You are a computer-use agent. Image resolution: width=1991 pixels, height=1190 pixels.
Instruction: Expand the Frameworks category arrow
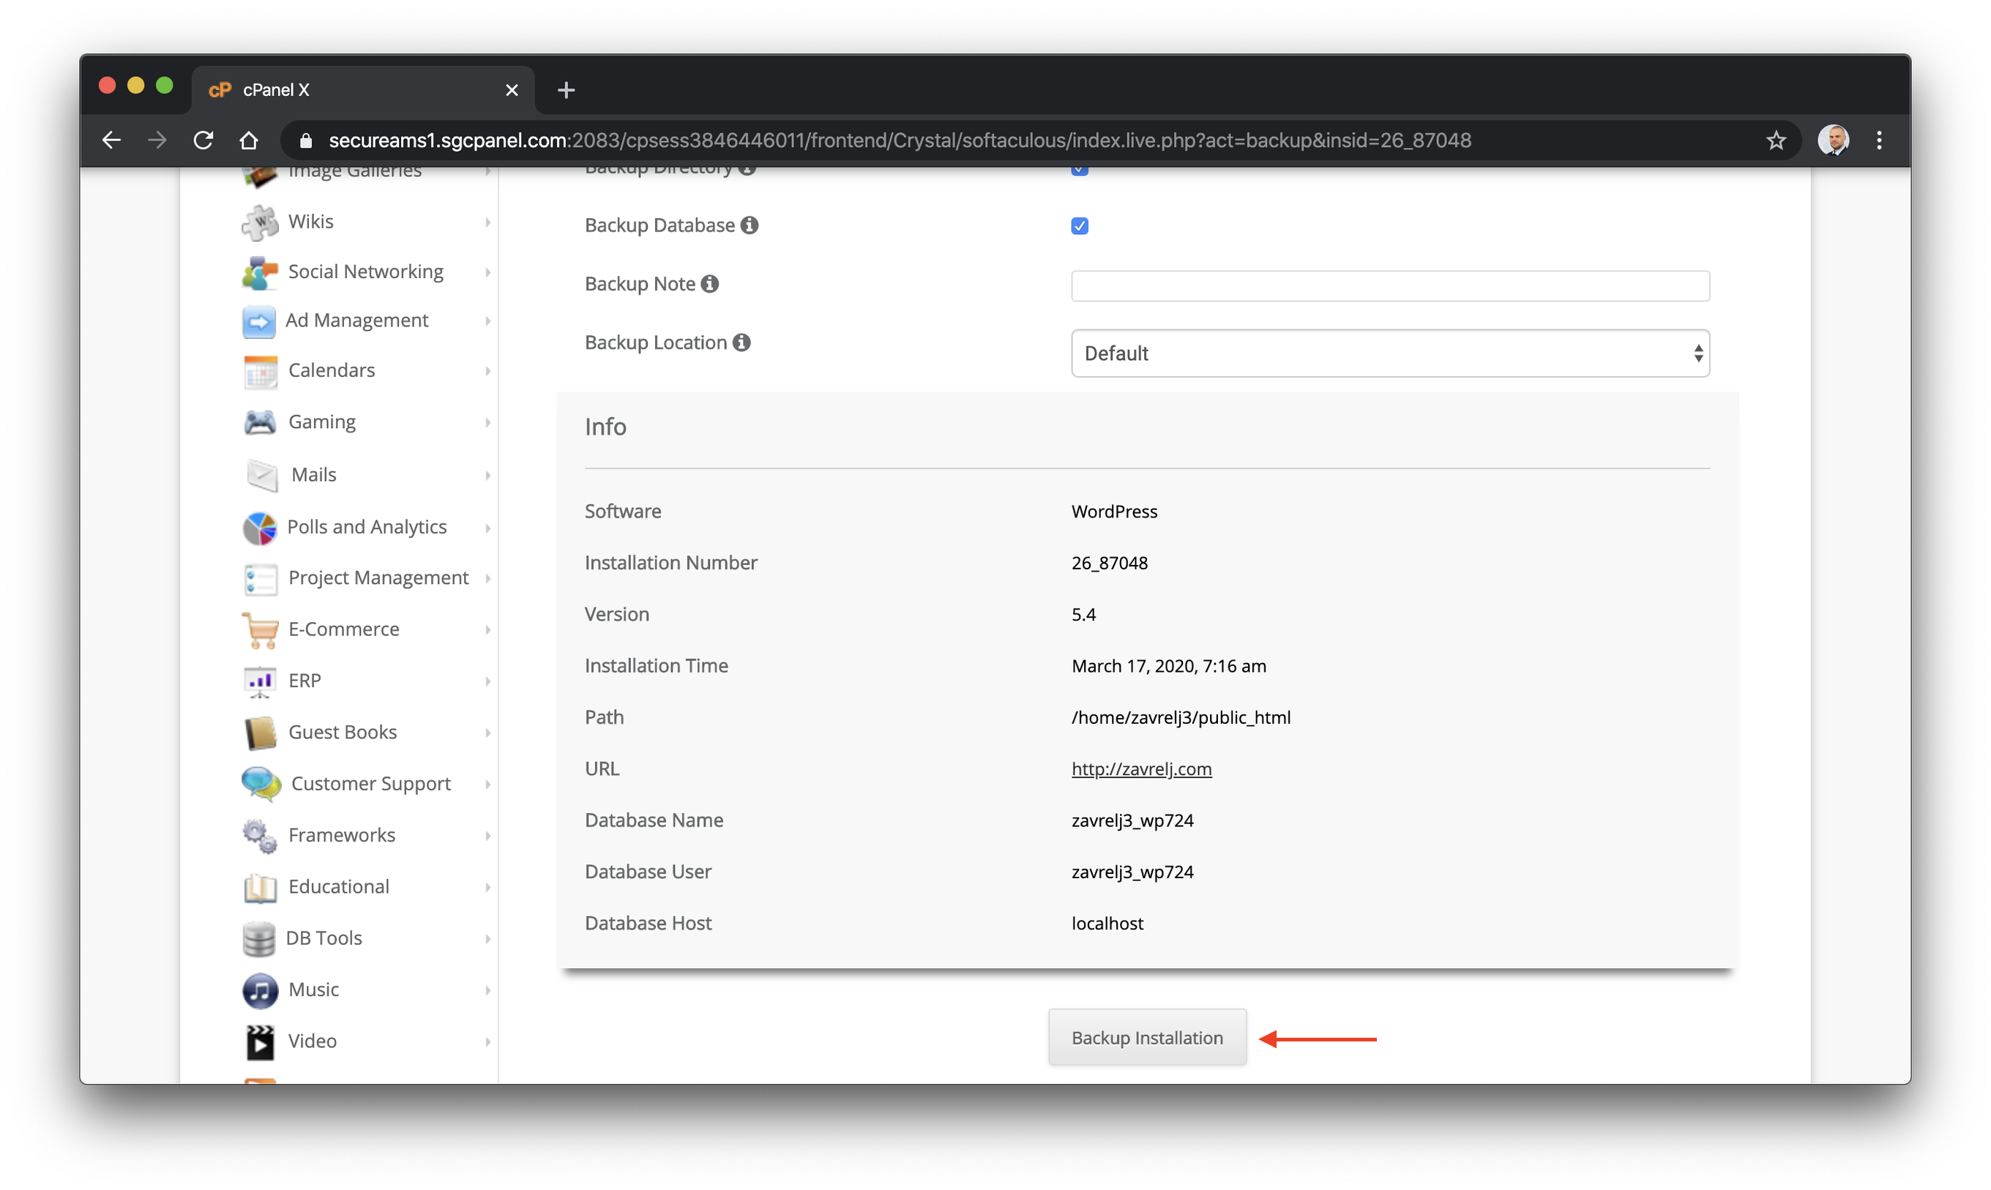(488, 837)
